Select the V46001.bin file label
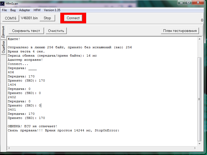Viewport: 207px width, 155px height. tap(29, 18)
